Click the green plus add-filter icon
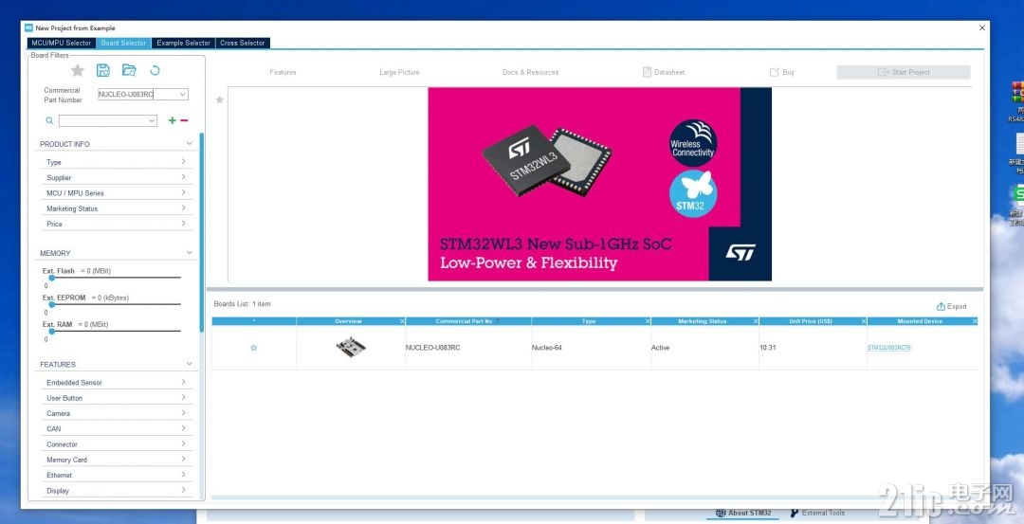The width and height of the screenshot is (1024, 524). coord(173,120)
